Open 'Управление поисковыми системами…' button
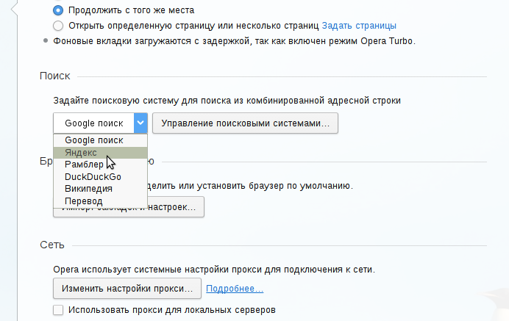Viewport: 509px width, 321px height. click(x=245, y=123)
